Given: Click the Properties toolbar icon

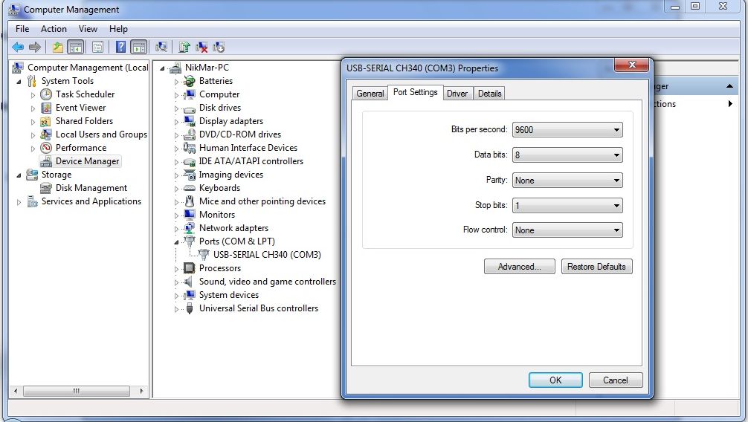Looking at the screenshot, I should [x=97, y=47].
